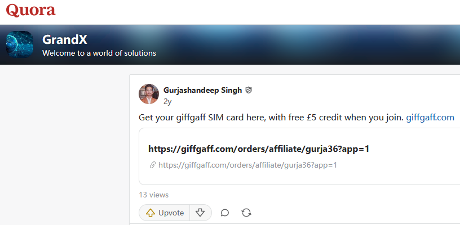Click the gray affiliate URL text

[x=247, y=165]
